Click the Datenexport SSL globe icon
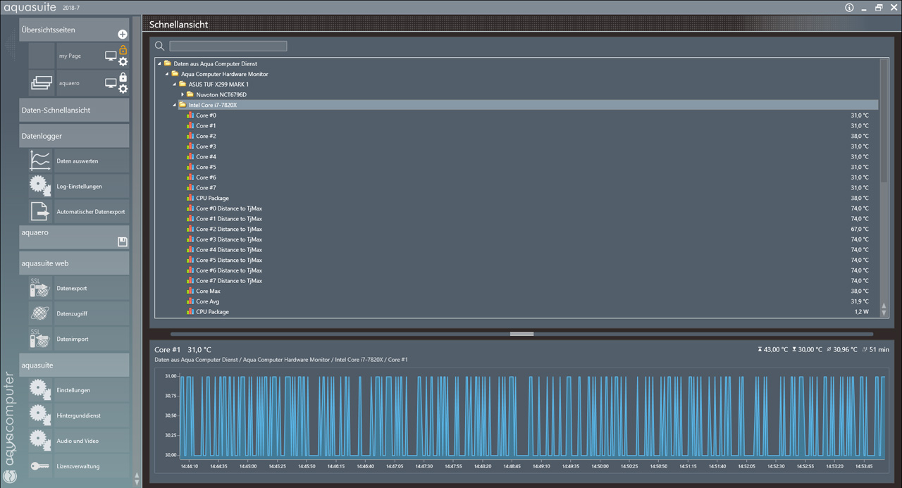 (x=41, y=288)
